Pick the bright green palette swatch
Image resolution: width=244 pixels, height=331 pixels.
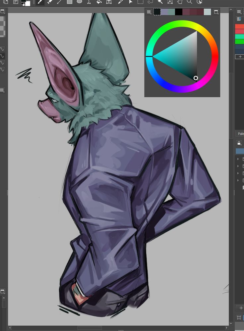click(x=240, y=42)
